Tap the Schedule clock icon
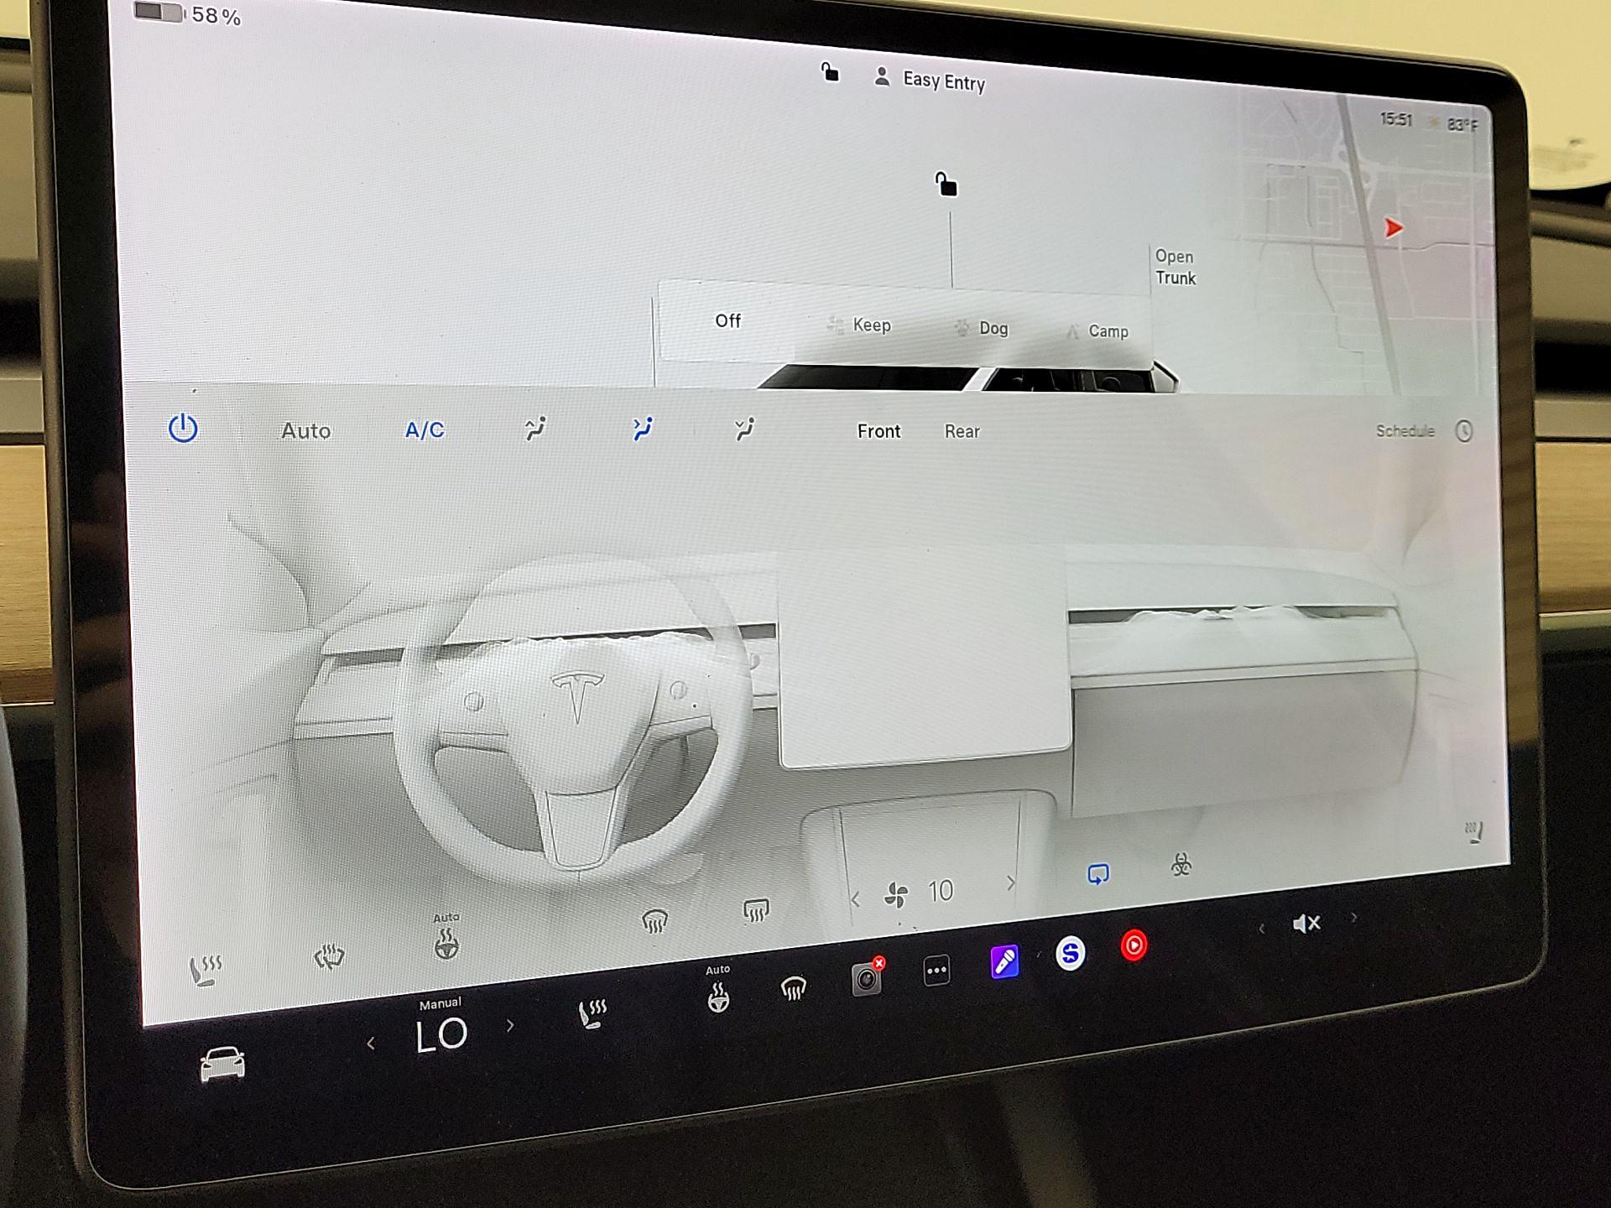The width and height of the screenshot is (1611, 1208). [1464, 431]
